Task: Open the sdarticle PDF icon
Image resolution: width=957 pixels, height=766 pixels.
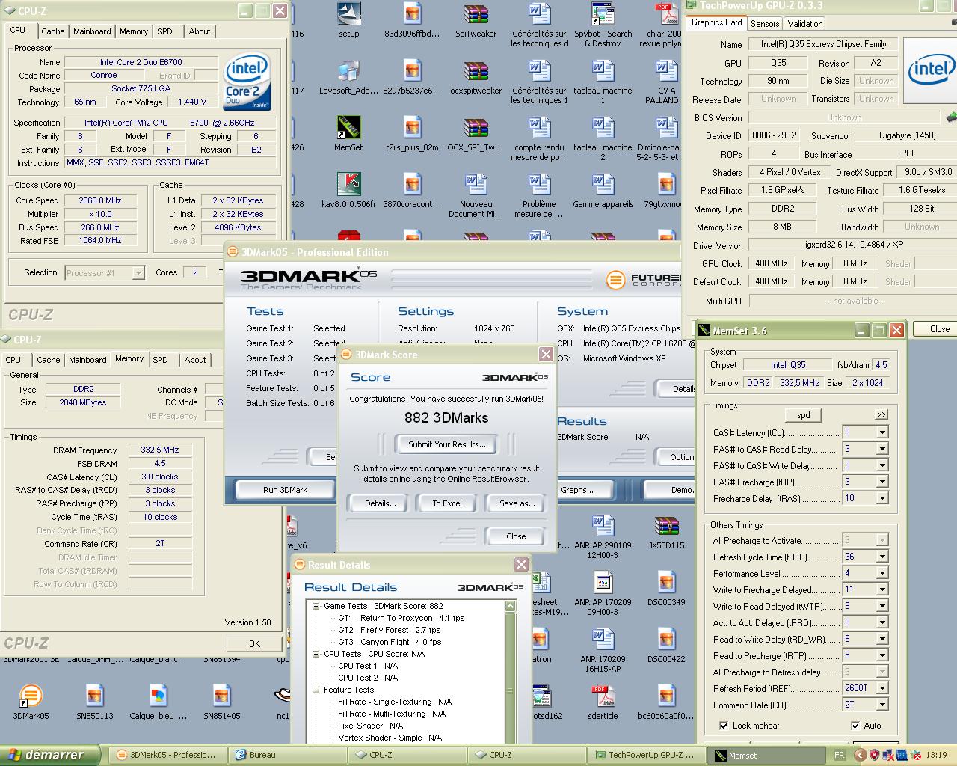Action: click(x=603, y=702)
